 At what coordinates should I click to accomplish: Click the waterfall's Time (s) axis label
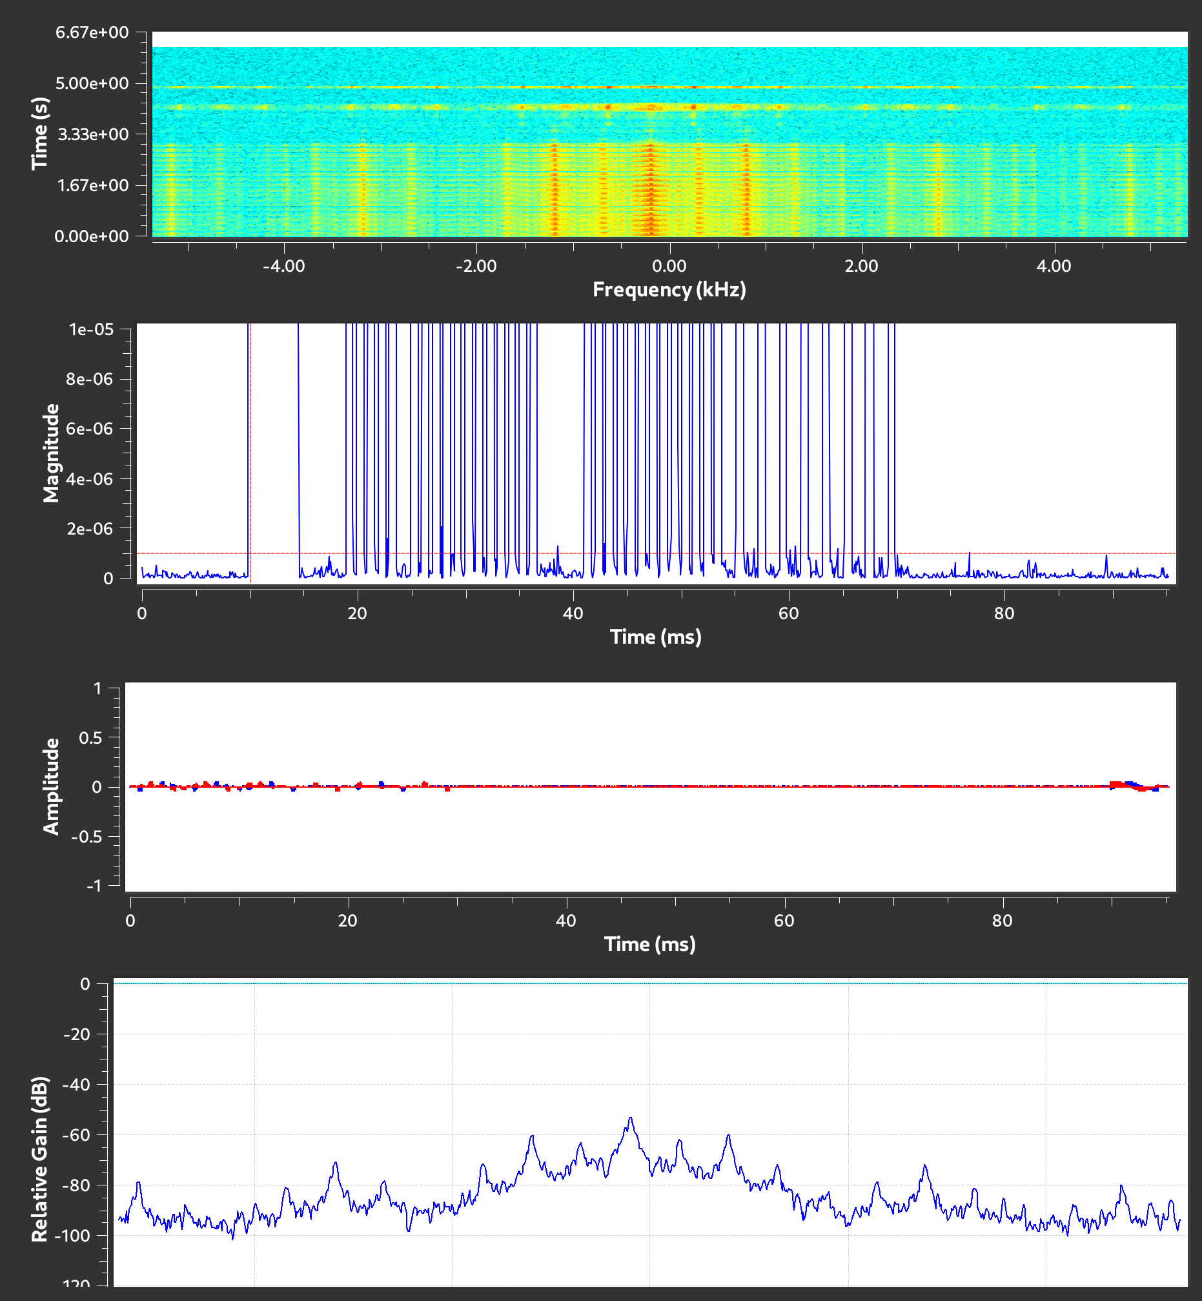(40, 134)
